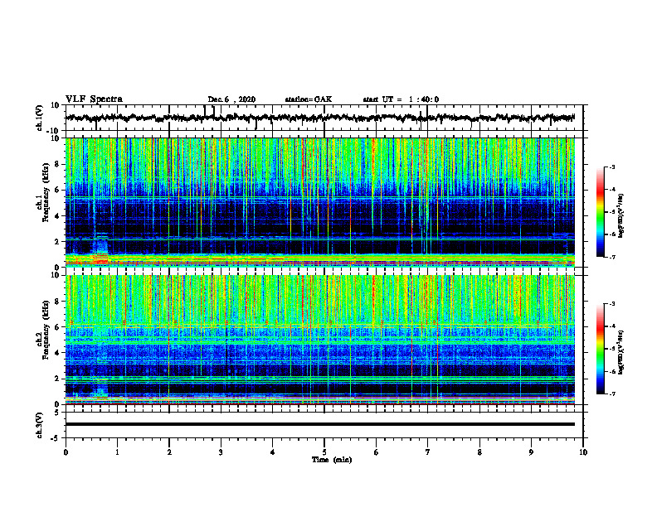The width and height of the screenshot is (657, 507).
Task: Click the '8' kHz tick of ch.2 spectrogram
Action: tap(57, 302)
